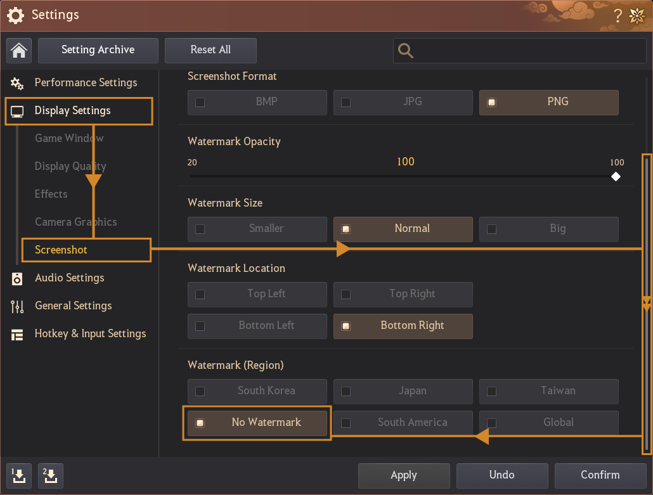Go to Camera Graphics settings
Image resolution: width=653 pixels, height=495 pixels.
coord(75,222)
